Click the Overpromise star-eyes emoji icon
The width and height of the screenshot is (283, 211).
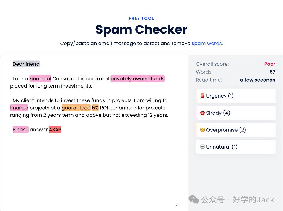(x=202, y=130)
